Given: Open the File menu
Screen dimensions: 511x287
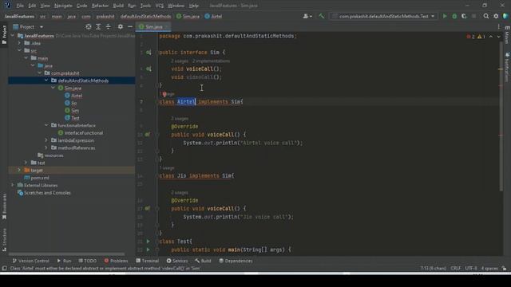Looking at the screenshot, I should click(20, 6).
